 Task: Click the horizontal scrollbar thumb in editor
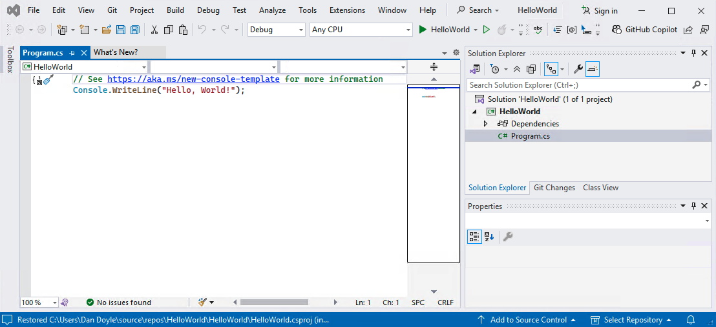tap(275, 302)
